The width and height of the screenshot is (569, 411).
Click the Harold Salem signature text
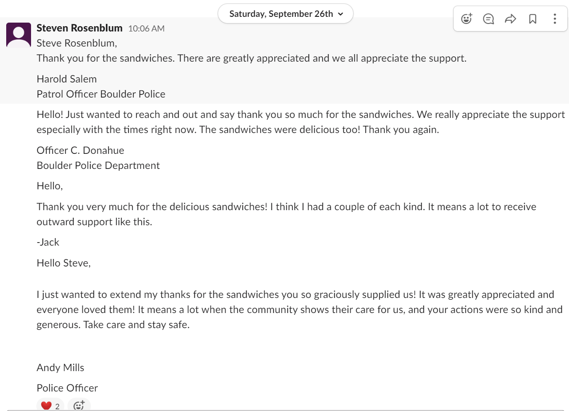pyautogui.click(x=67, y=79)
